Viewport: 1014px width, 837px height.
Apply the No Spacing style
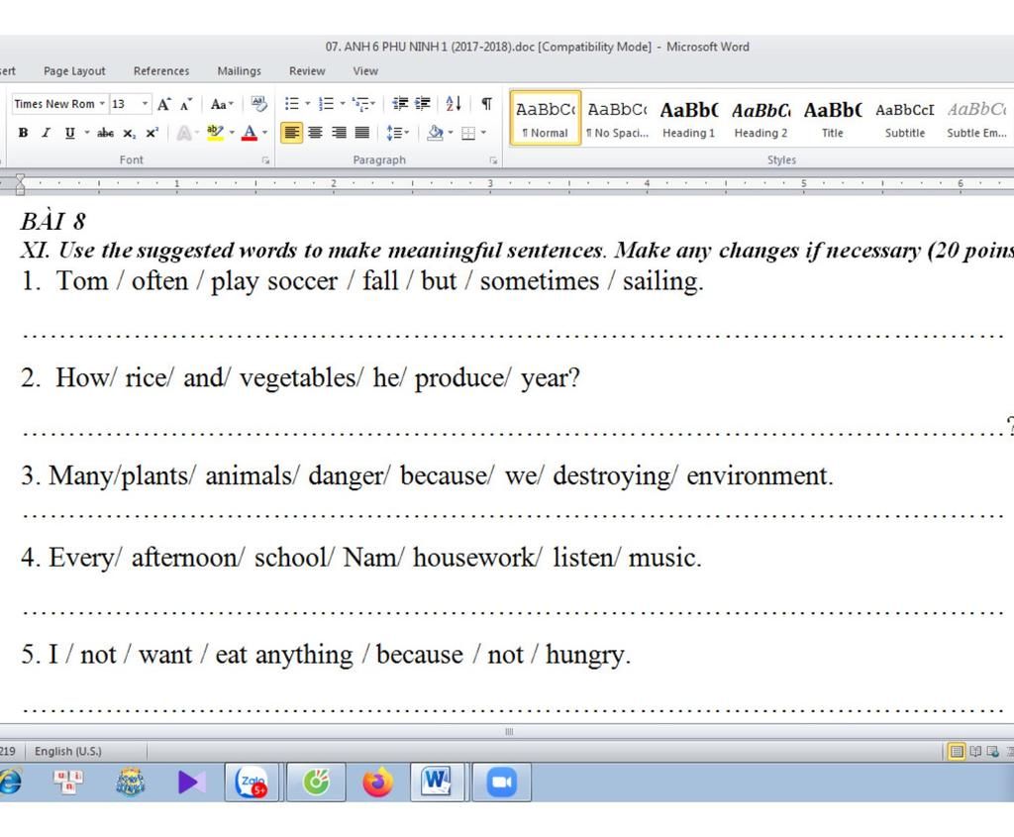(618, 118)
